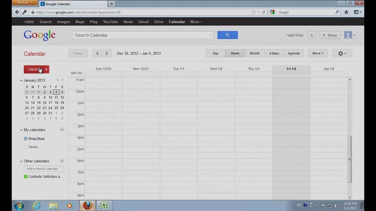
Task: Switch to Excel on the taskbar
Action: (x=104, y=205)
